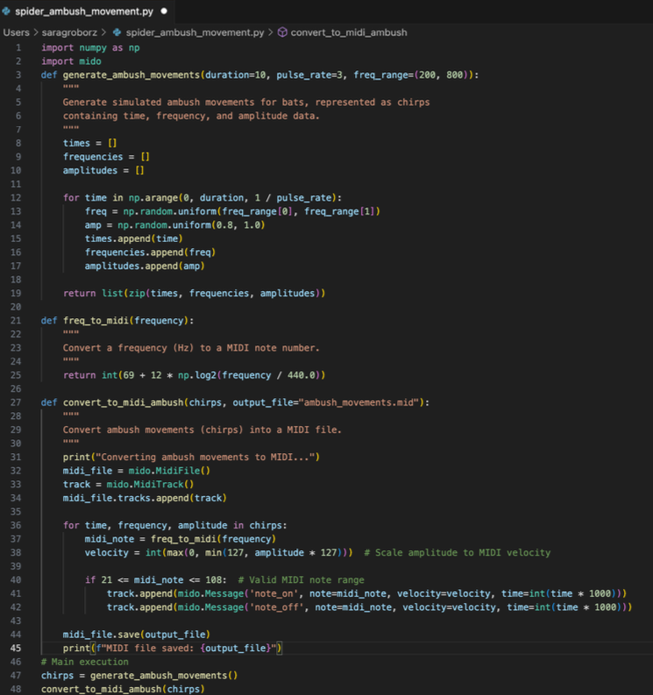Click 'freq = np.random.uniform' line
Viewport: 653px width, 695px height.
coord(233,211)
